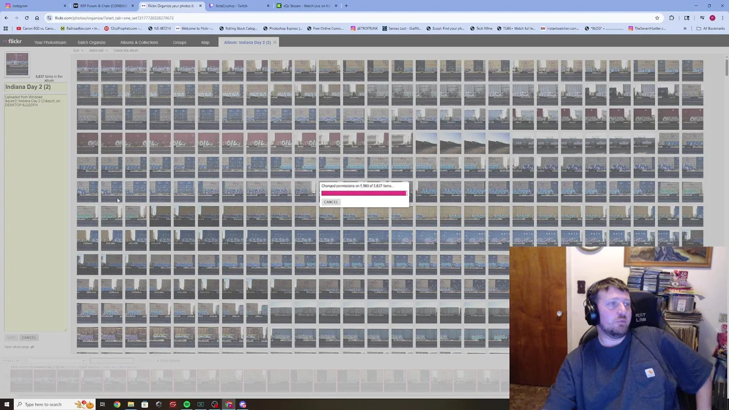Open the green Xbox icon in taskbar

tap(200, 404)
